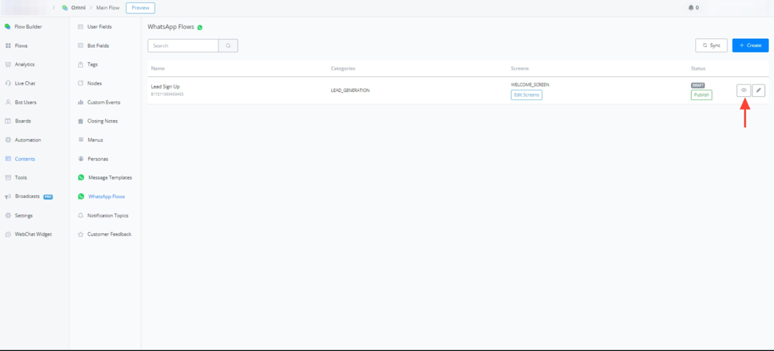Select Analytics in the left sidebar
Image resolution: width=774 pixels, height=351 pixels.
(24, 65)
